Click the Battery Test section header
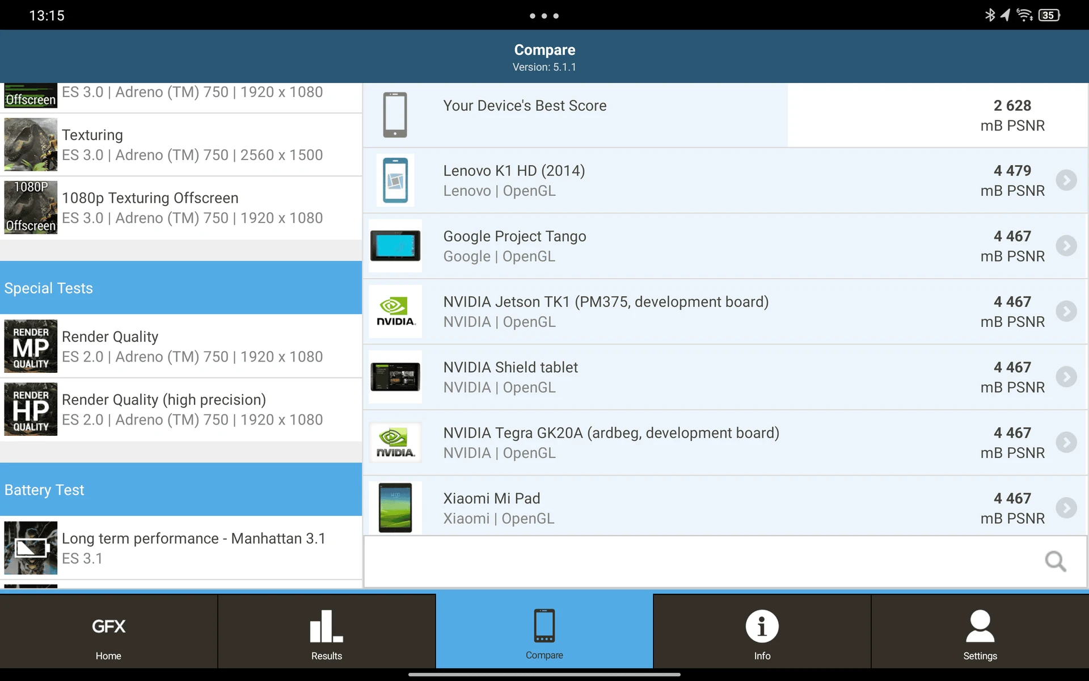The image size is (1089, 681). tap(181, 490)
